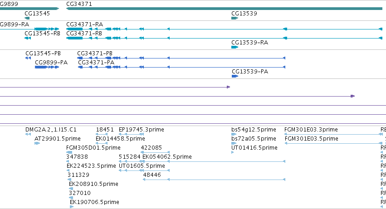Select EST label 48446
This screenshot has width=386, height=209.
[x=152, y=175]
